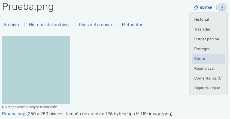Select Trasladar in the actions menu

point(202,29)
